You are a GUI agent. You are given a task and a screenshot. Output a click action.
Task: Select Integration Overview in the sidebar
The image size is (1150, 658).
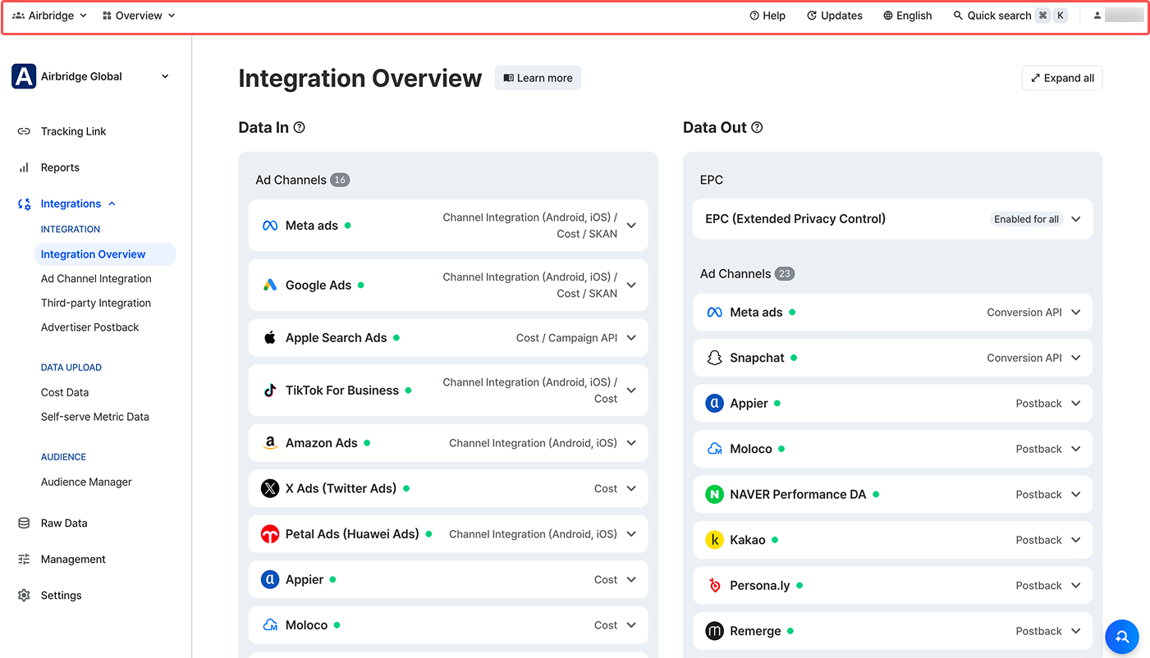point(105,254)
